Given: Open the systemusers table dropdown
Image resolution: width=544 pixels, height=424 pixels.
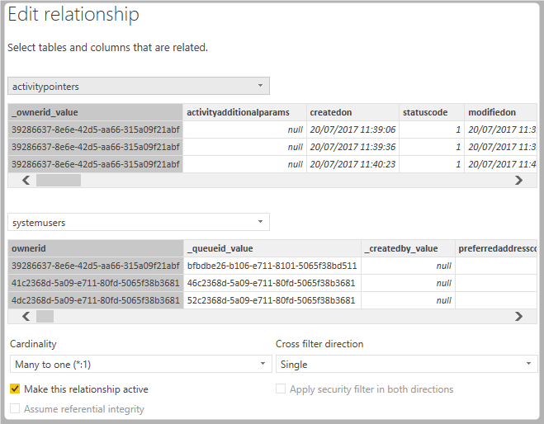Looking at the screenshot, I should (x=138, y=222).
